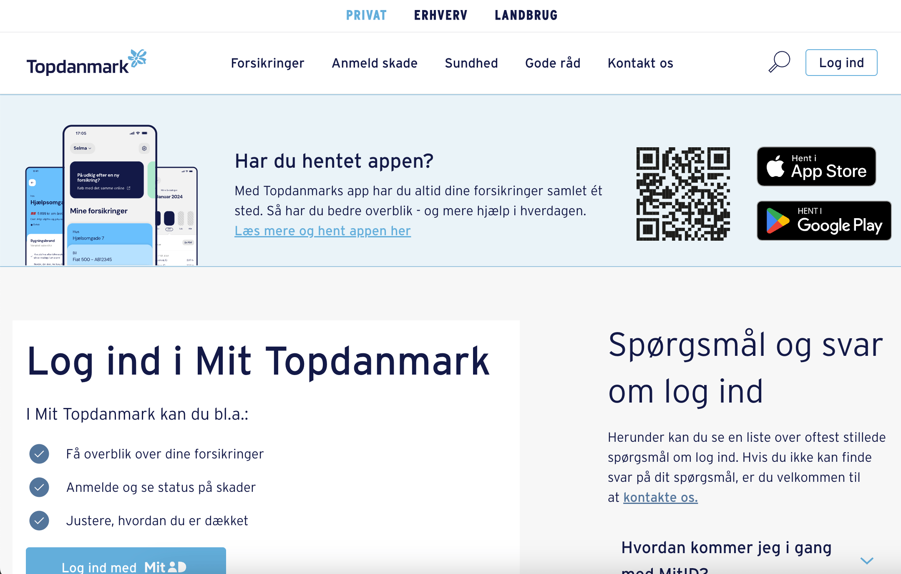Follow 'Læs mere og hent appen her' link
This screenshot has height=574, width=901.
point(322,231)
